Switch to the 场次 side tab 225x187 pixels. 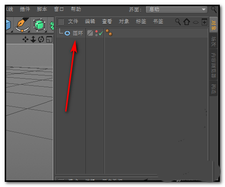click(x=214, y=41)
